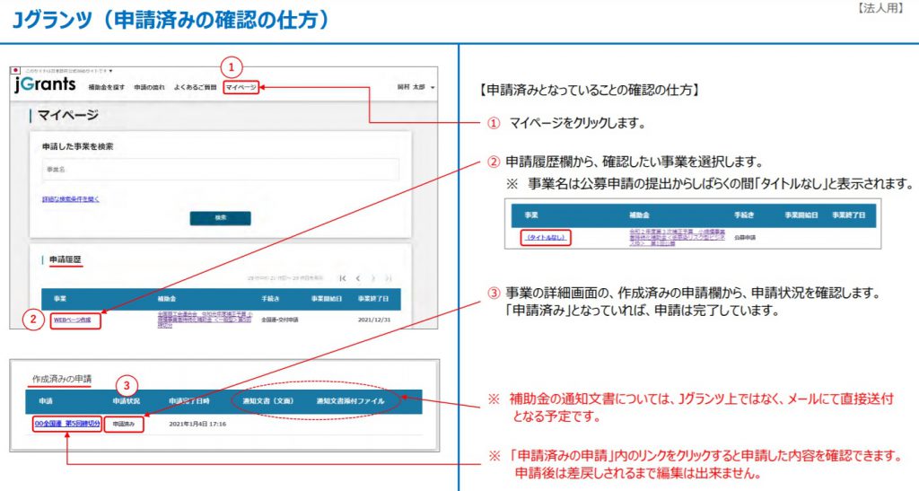Viewport: 919px width, 491px height.
Task: Go to first page of 申請履歴
Action: pyautogui.click(x=343, y=278)
